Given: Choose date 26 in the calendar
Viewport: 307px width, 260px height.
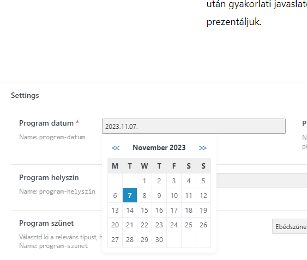Looking at the screenshot, I should pyautogui.click(x=203, y=225).
